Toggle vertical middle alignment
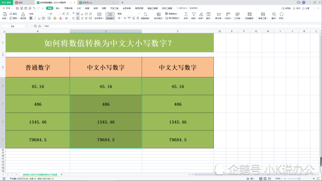This screenshot has width=322, height=181. 78,14
